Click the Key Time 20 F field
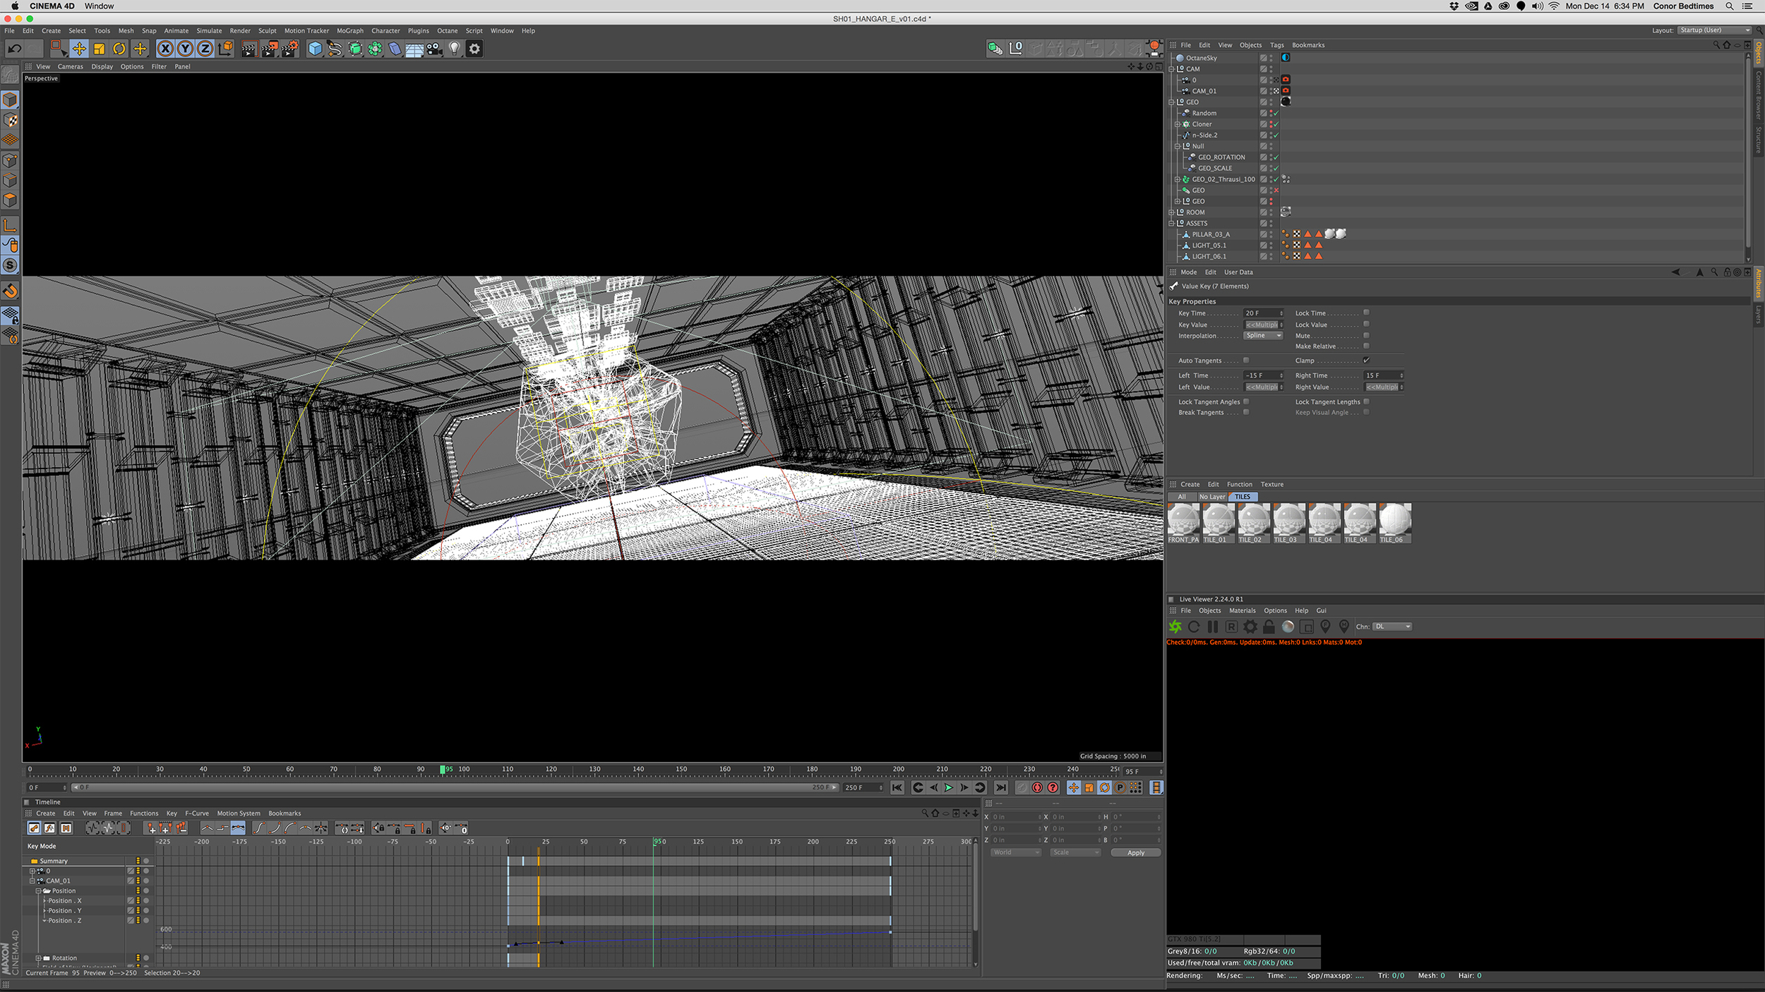The image size is (1765, 992). [x=1263, y=313]
